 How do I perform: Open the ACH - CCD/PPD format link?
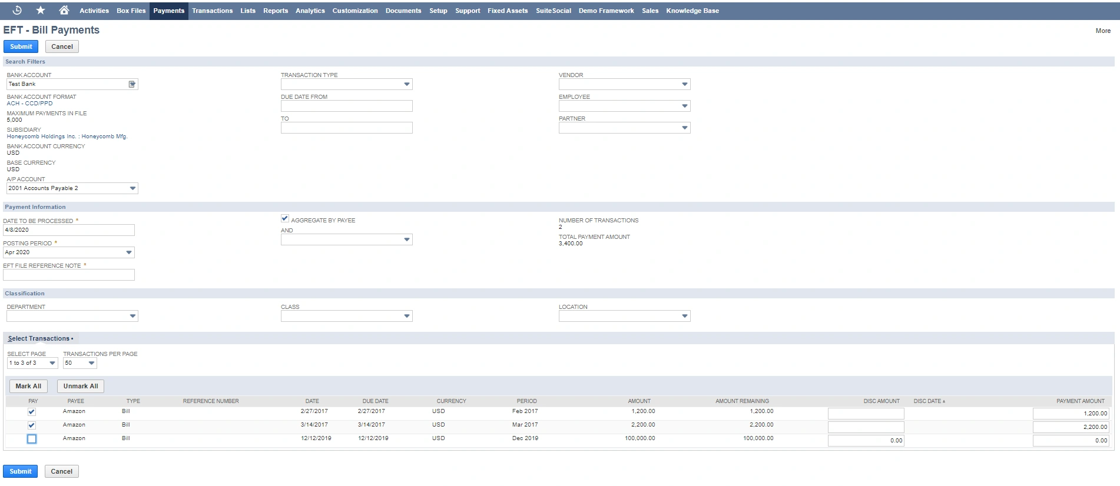[29, 104]
